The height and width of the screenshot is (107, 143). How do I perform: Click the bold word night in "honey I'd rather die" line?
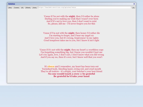click(71, 33)
